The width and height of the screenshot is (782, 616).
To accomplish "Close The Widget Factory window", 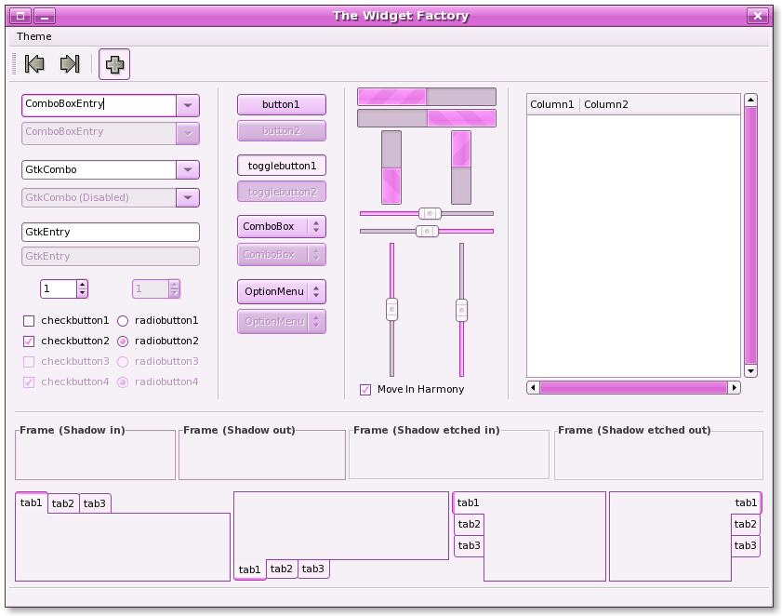I will [758, 16].
